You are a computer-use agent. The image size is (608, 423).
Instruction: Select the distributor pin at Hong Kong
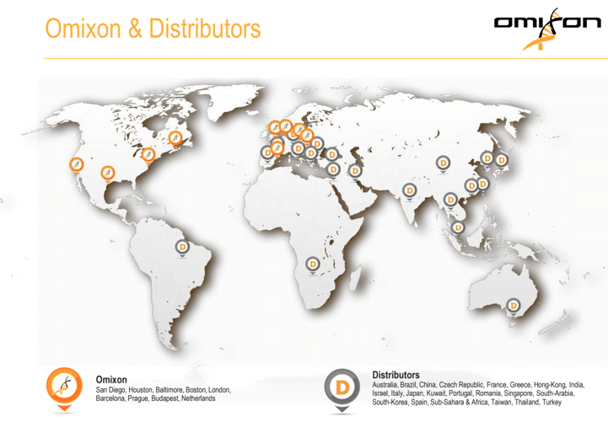click(471, 187)
